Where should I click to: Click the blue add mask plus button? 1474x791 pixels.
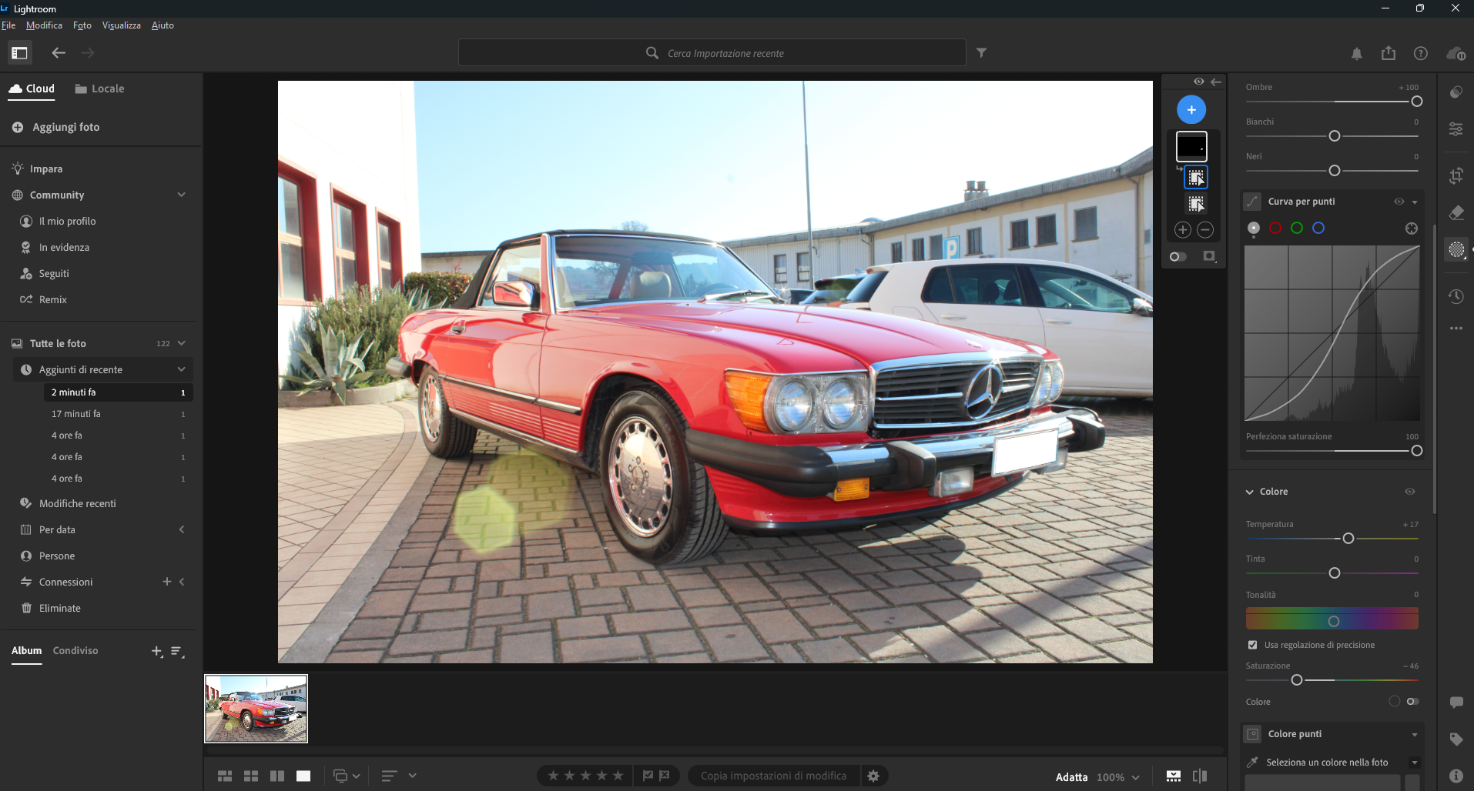pyautogui.click(x=1191, y=110)
